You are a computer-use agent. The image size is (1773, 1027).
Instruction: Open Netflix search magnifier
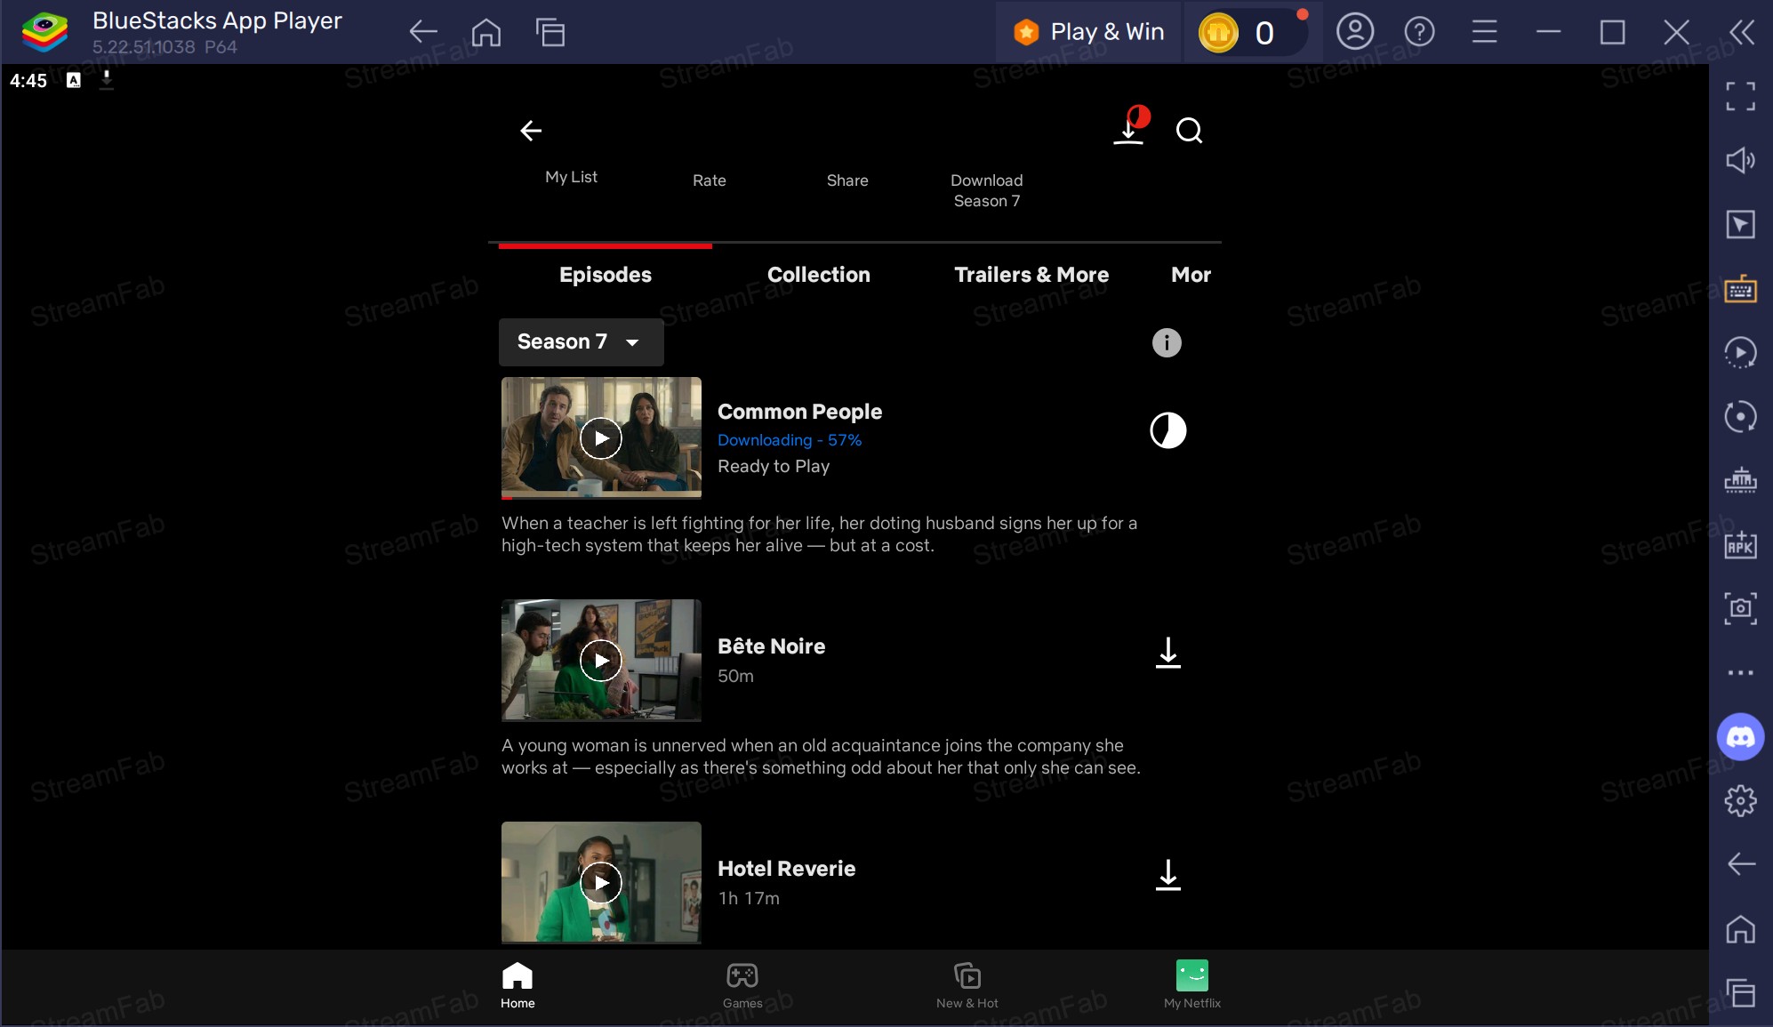pyautogui.click(x=1189, y=131)
